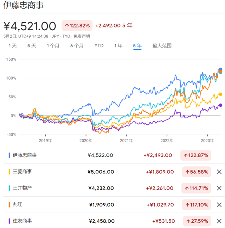Screen dimensions: 225x228
Task: Select the YTD range tab
Action: 99,45
